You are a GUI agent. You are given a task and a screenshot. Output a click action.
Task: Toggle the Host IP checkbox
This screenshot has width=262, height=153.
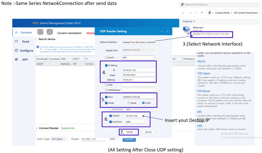point(111,116)
